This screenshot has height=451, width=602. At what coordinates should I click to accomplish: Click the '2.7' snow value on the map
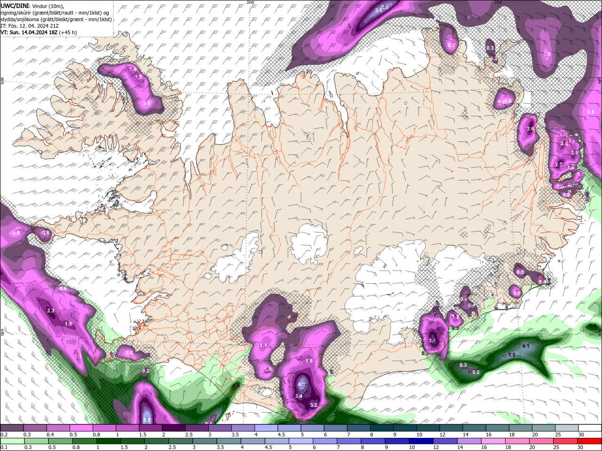click(x=559, y=164)
